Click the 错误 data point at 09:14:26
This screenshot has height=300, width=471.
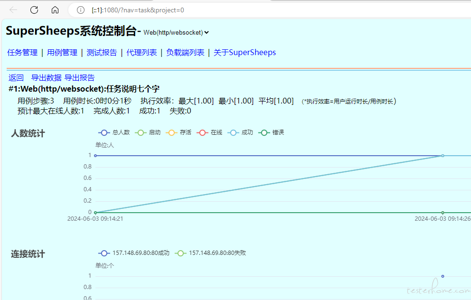(x=443, y=213)
